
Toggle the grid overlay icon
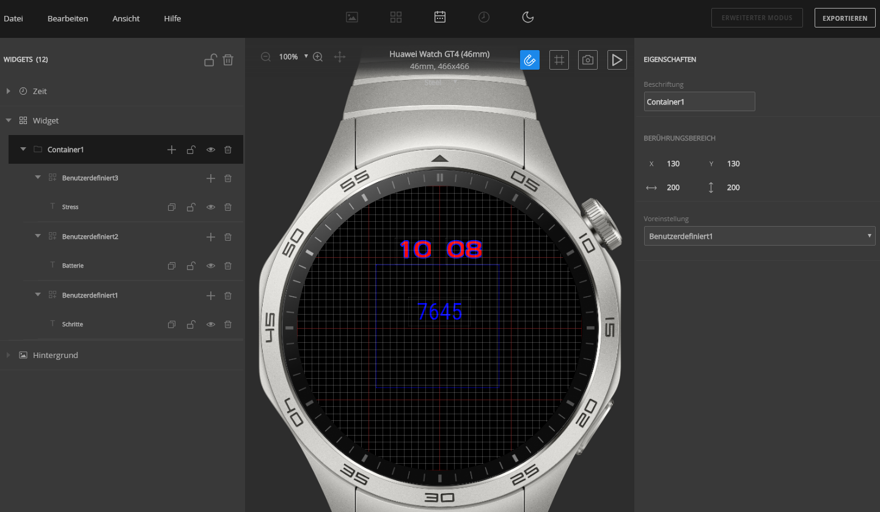click(559, 60)
